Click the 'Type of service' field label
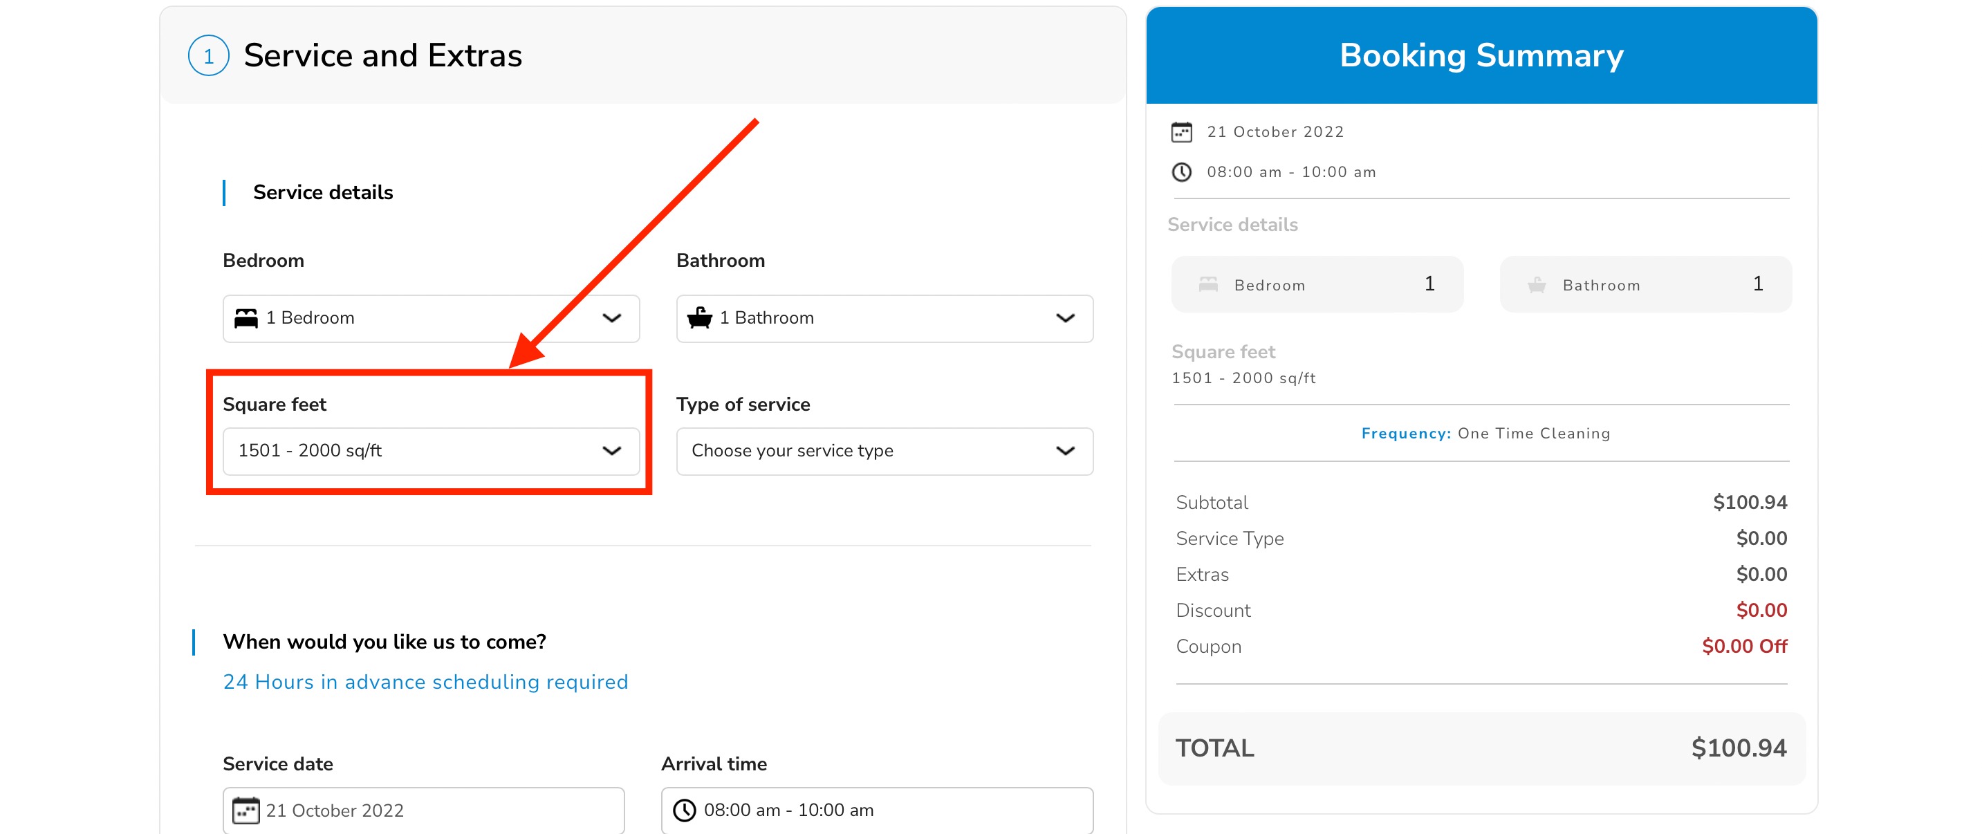 pyautogui.click(x=743, y=404)
